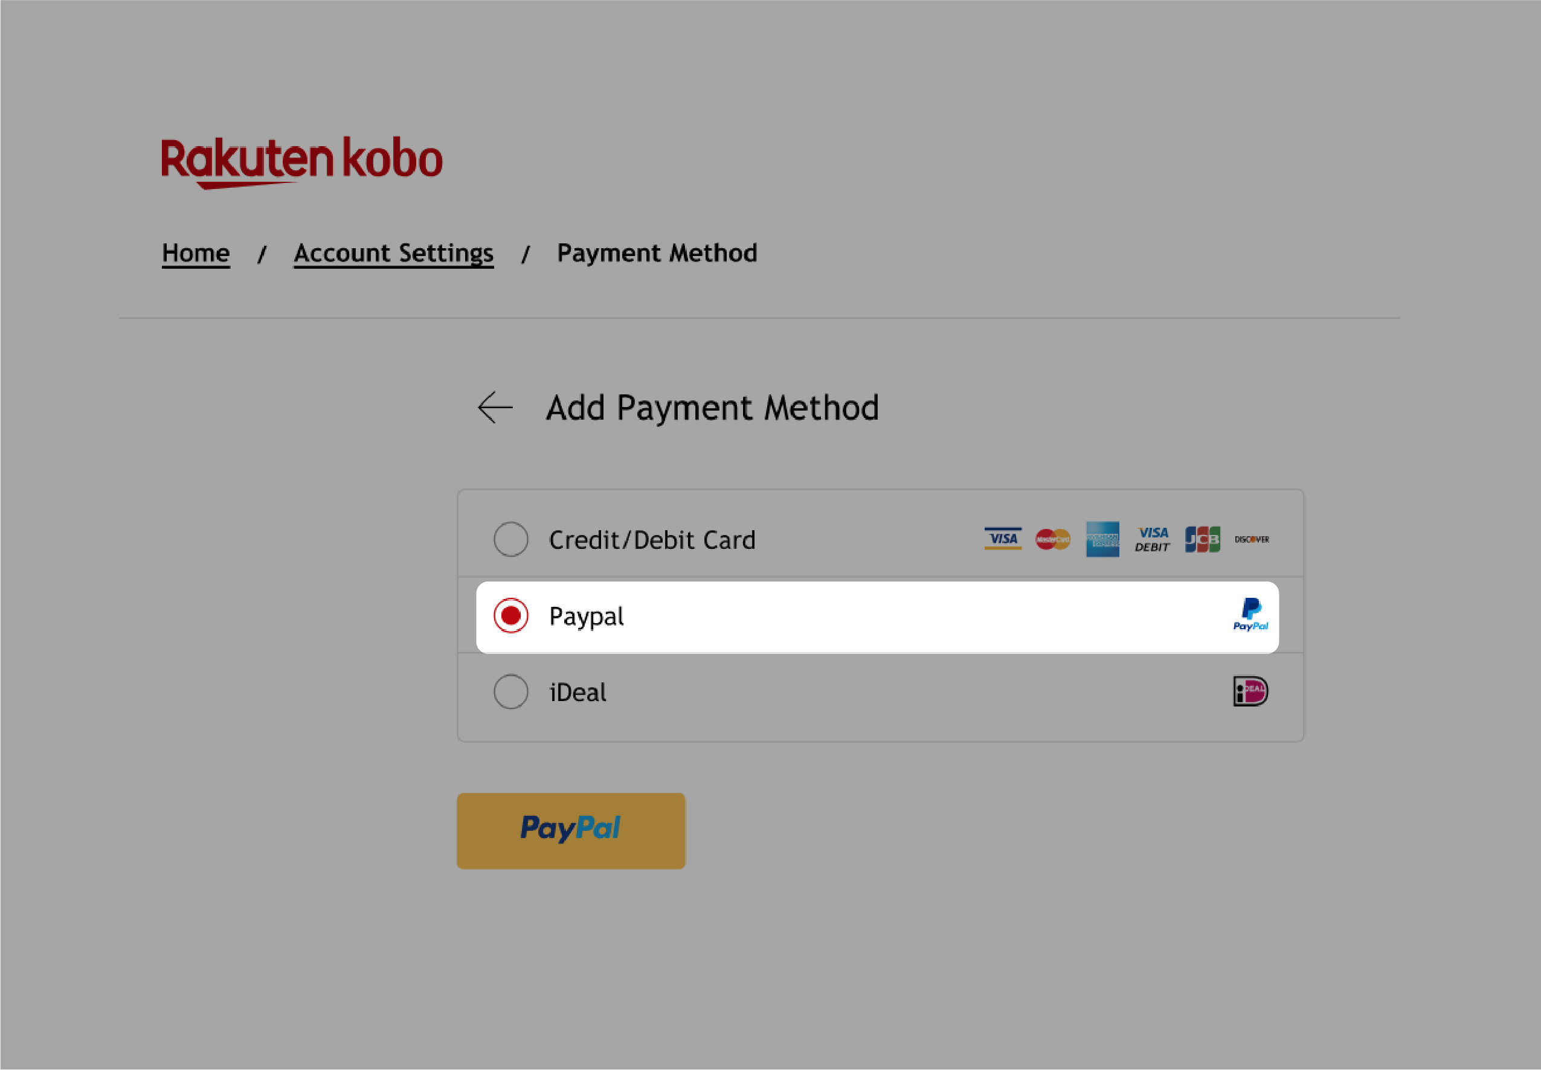Screen dimensions: 1541x1070
Task: Navigate to Home via breadcrumb
Action: tap(197, 252)
